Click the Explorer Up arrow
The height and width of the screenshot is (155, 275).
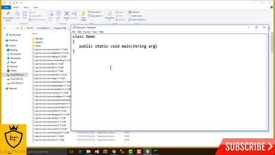[17, 28]
